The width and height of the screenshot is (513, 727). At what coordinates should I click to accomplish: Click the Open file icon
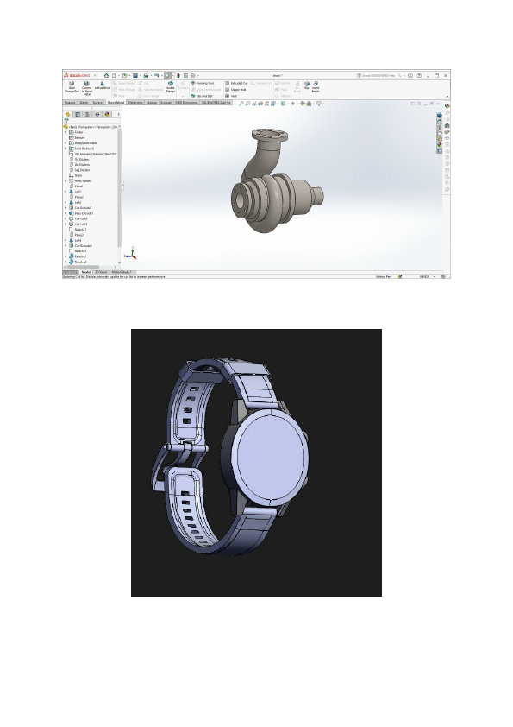(124, 75)
